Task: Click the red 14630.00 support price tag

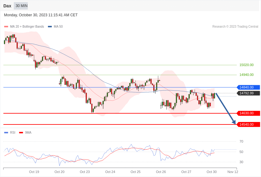Action: (x=248, y=113)
